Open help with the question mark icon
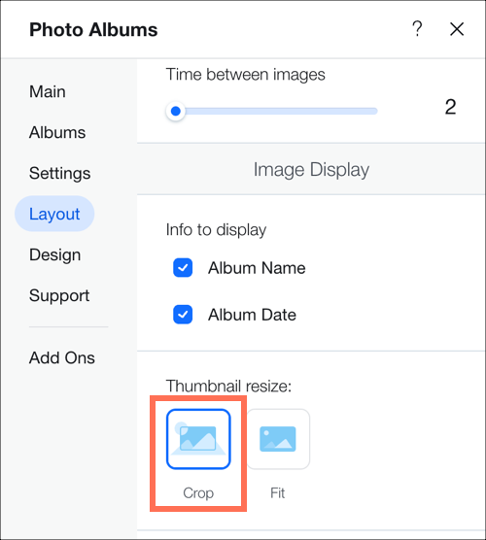This screenshot has height=540, width=486. (417, 29)
